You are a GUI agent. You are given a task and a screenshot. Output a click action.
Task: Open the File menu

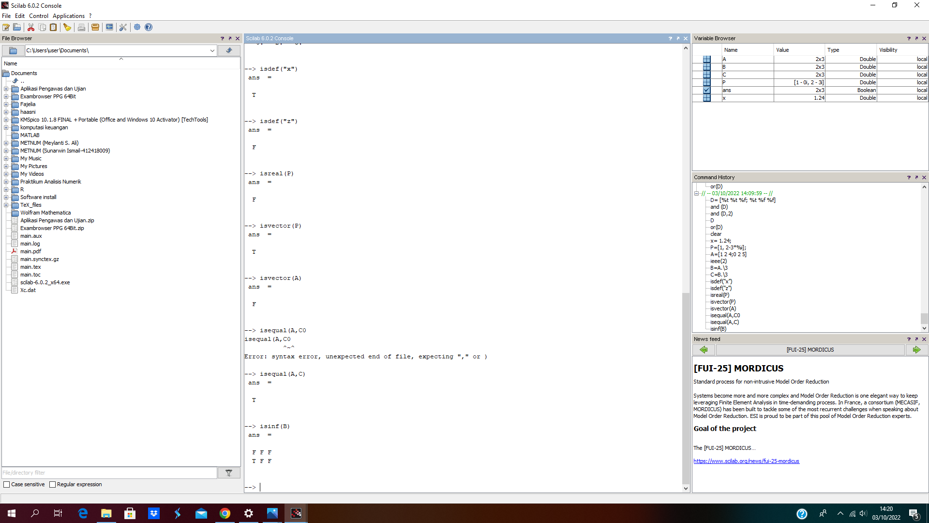(6, 16)
